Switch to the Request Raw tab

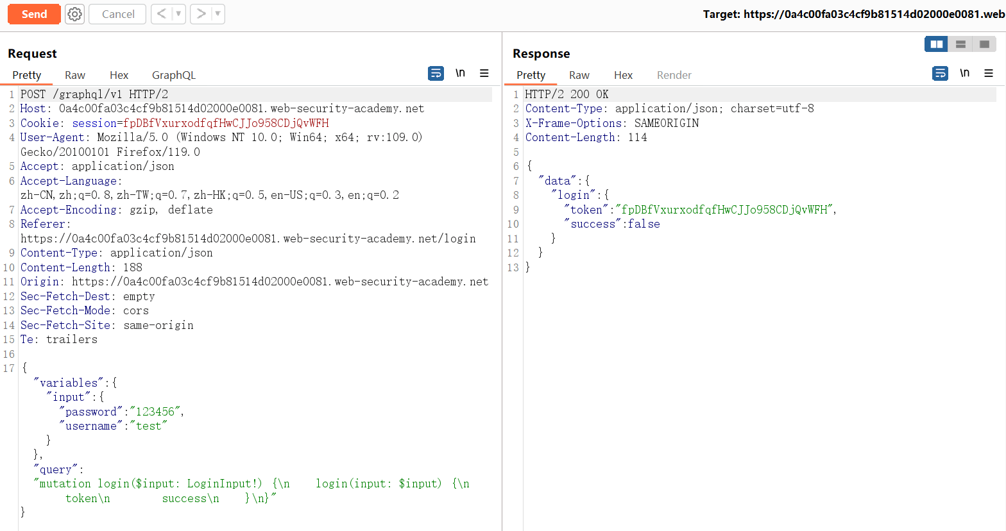tap(75, 75)
